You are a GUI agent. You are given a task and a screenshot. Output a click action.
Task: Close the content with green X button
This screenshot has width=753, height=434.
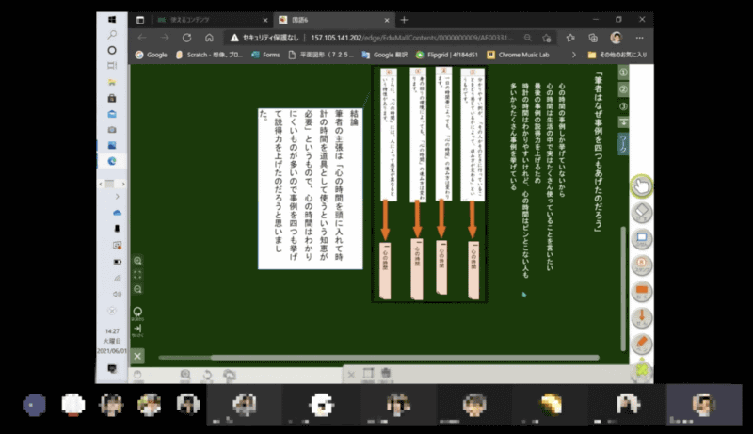[137, 356]
